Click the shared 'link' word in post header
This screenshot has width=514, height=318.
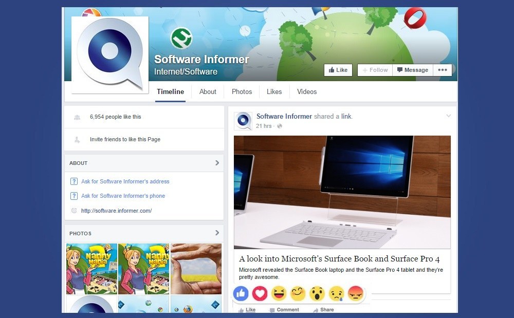pos(346,116)
